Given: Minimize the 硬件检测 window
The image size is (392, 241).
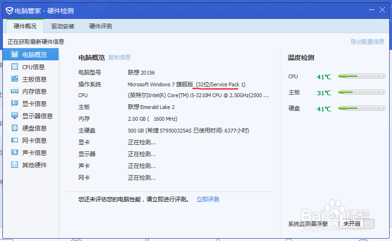Looking at the screenshot, I should click(372, 10).
